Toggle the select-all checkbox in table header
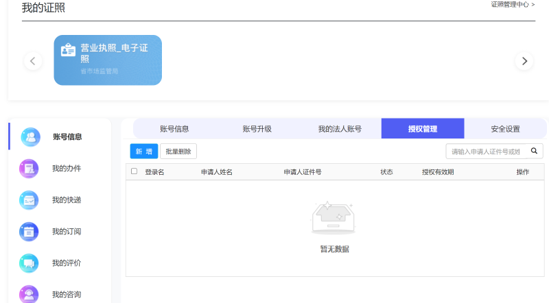Screen dimensions: 549x303 (134, 171)
